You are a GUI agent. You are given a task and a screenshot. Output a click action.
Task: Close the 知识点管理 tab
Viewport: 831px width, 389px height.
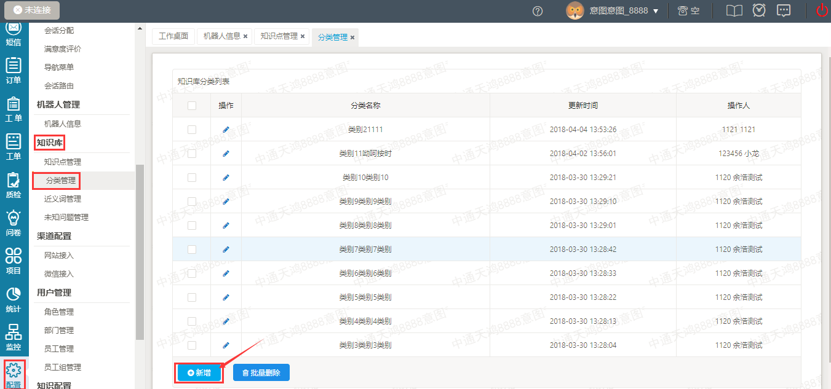tap(303, 36)
